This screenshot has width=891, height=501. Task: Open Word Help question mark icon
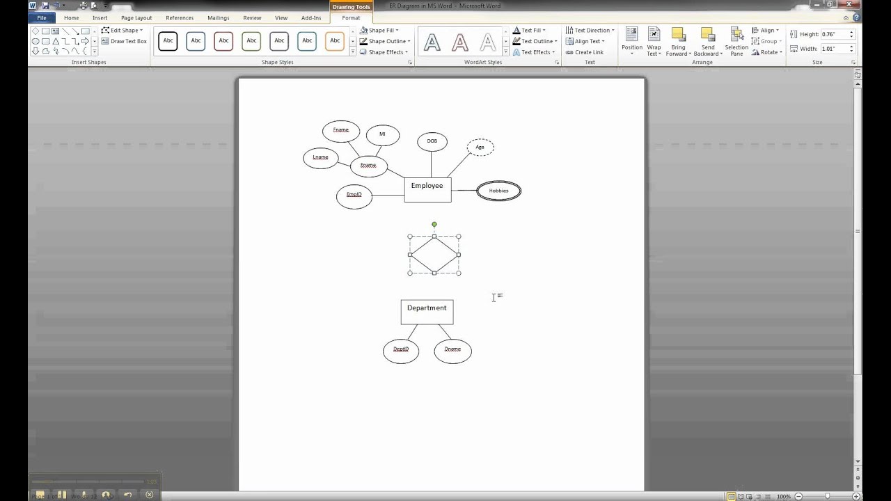857,17
